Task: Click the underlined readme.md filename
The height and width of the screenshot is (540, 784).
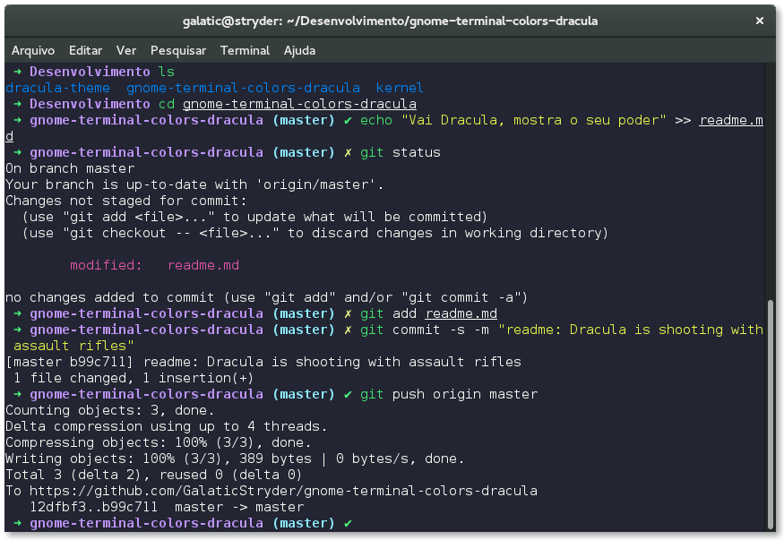Action: pos(461,313)
